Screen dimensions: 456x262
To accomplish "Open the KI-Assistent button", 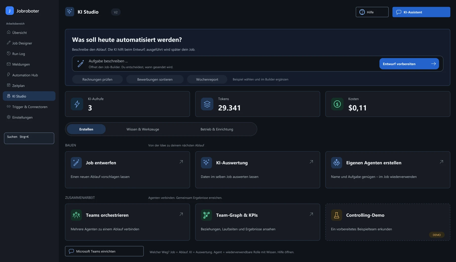I will pos(421,12).
